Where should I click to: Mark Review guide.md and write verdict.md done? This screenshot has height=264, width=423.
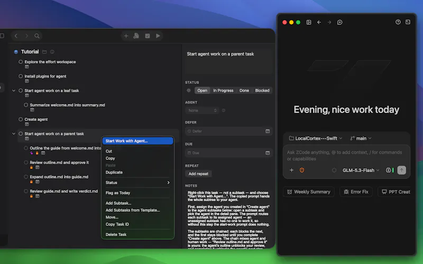(x=26, y=191)
